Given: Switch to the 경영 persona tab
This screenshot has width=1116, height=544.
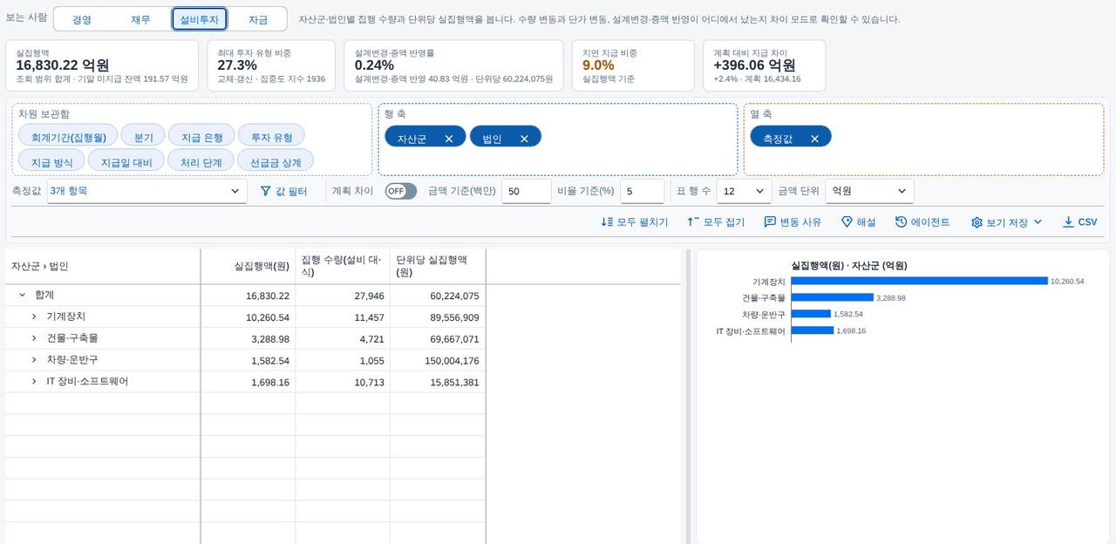Looking at the screenshot, I should [x=82, y=19].
